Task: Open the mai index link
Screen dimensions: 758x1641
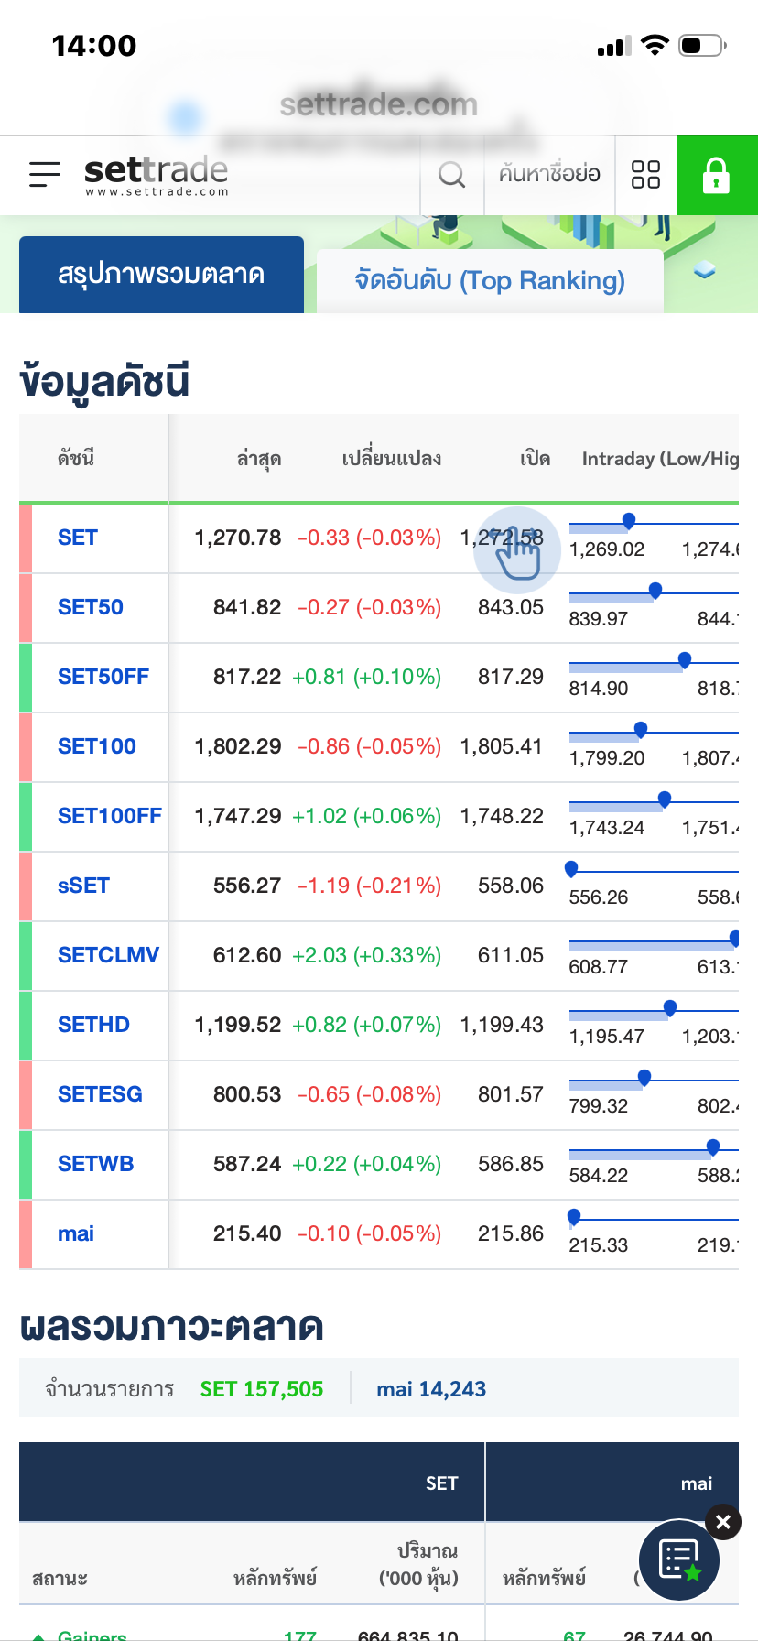Action: (76, 1233)
